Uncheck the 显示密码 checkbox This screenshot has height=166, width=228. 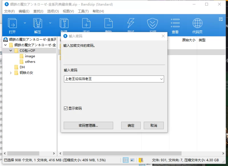coord(66,108)
